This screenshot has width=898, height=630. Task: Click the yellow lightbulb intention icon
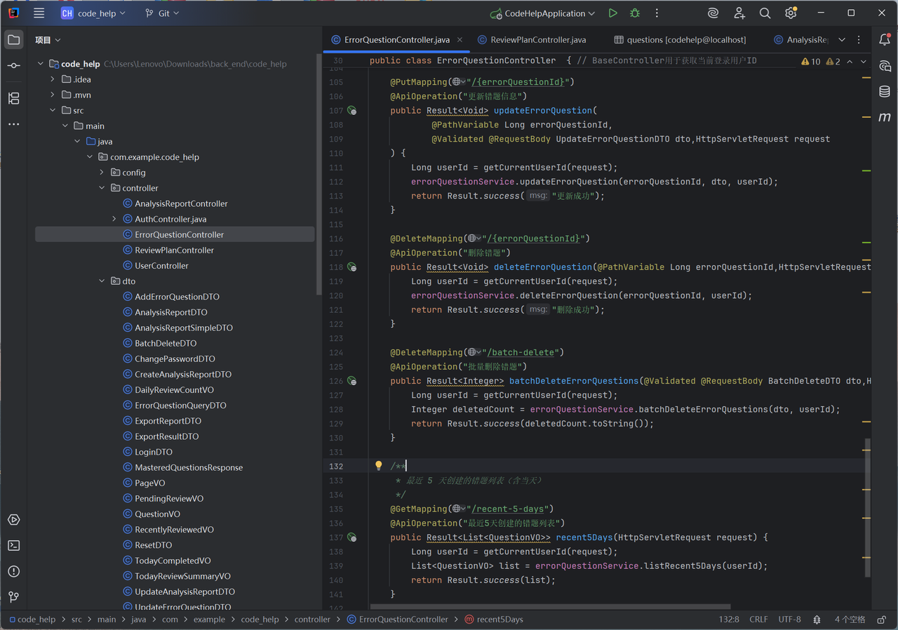(x=378, y=466)
